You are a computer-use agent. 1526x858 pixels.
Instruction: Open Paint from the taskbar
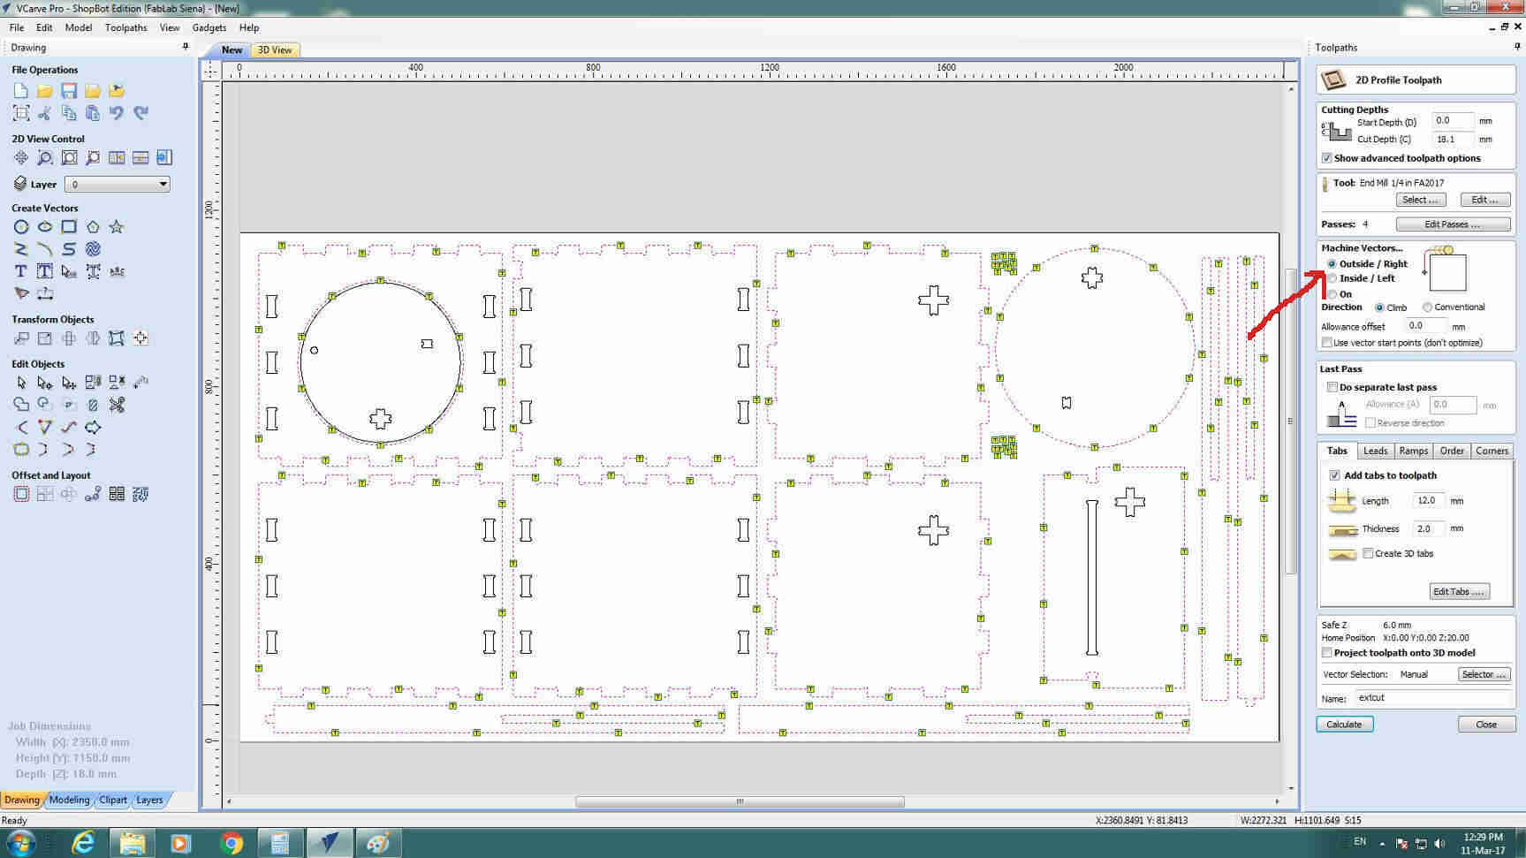pyautogui.click(x=378, y=843)
